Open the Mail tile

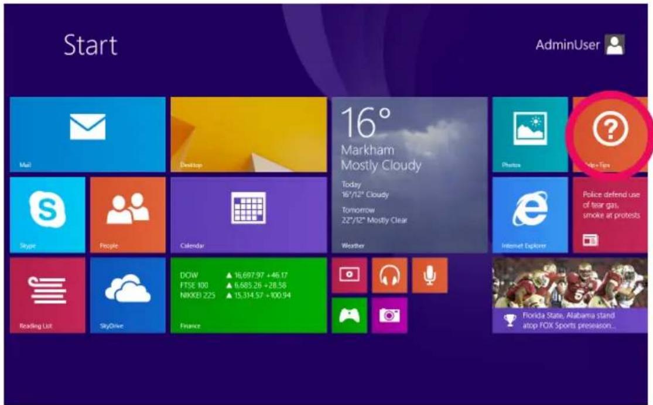[87, 134]
